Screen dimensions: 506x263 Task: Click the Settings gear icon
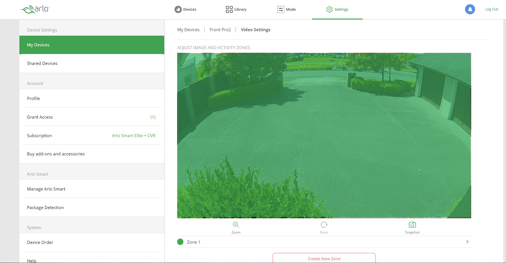point(329,10)
